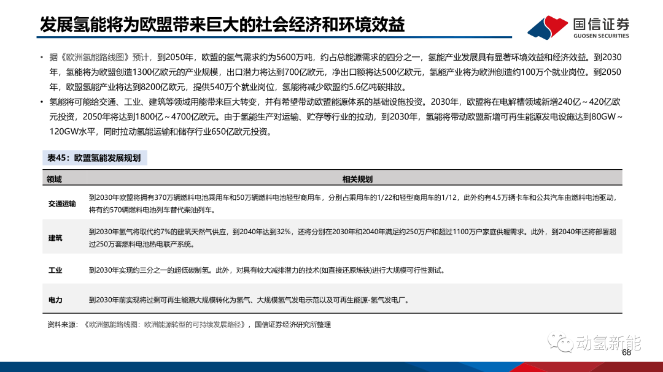Image resolution: width=663 pixels, height=372 pixels.
Task: Click the first bullet paragraph starting 据《欧洲氢能路线图》
Action: click(x=335, y=72)
